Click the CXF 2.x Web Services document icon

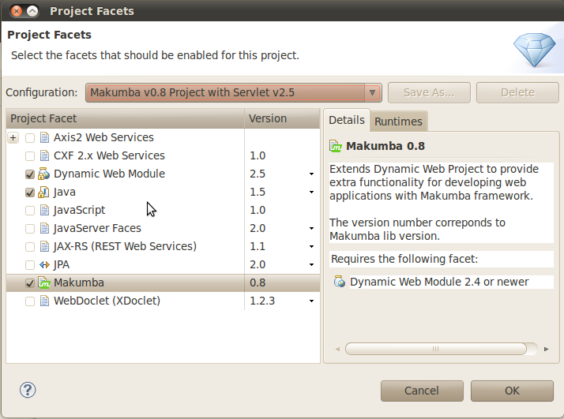44,155
